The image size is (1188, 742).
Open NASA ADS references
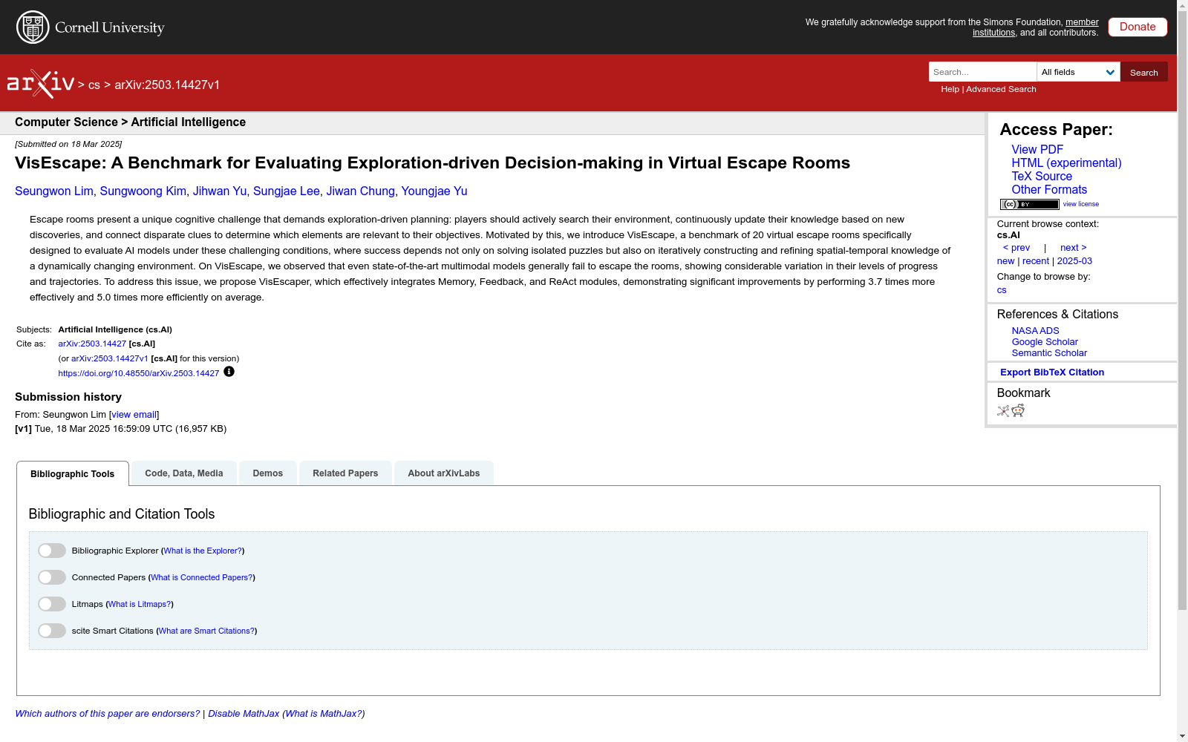(1035, 331)
